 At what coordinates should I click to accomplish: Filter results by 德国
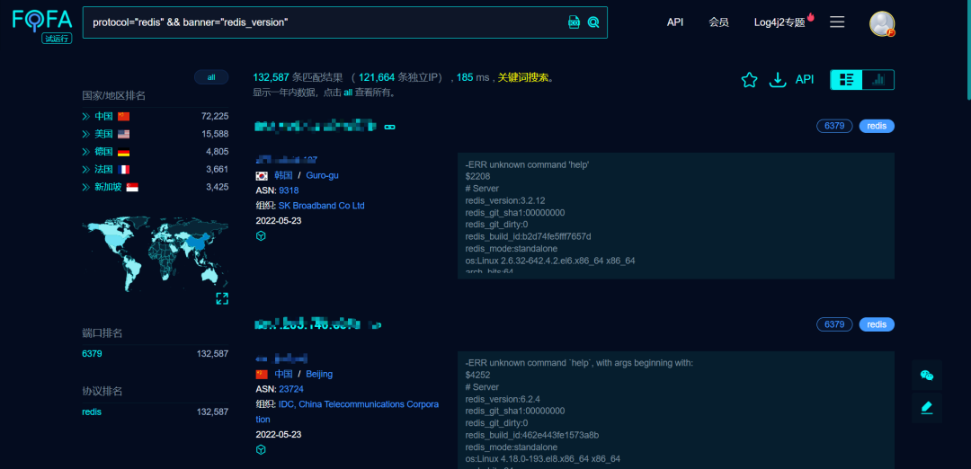103,152
